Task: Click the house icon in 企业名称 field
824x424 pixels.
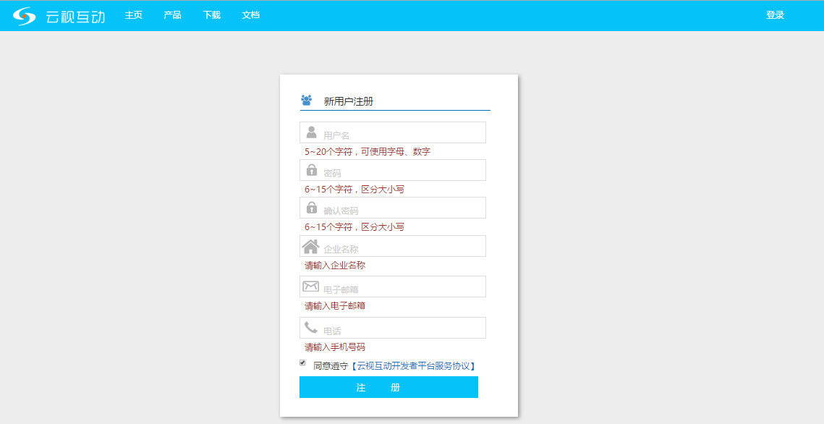Action: (x=310, y=247)
